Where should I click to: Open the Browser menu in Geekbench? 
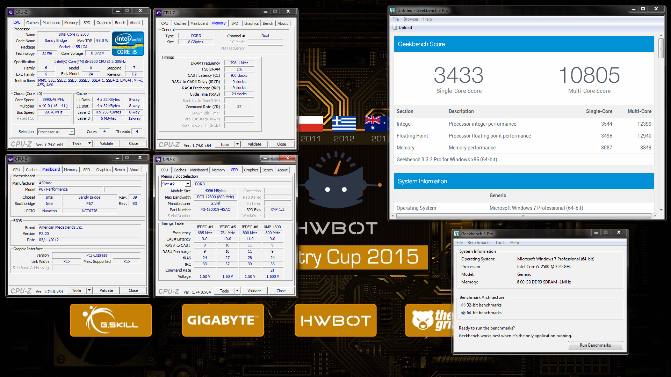411,19
